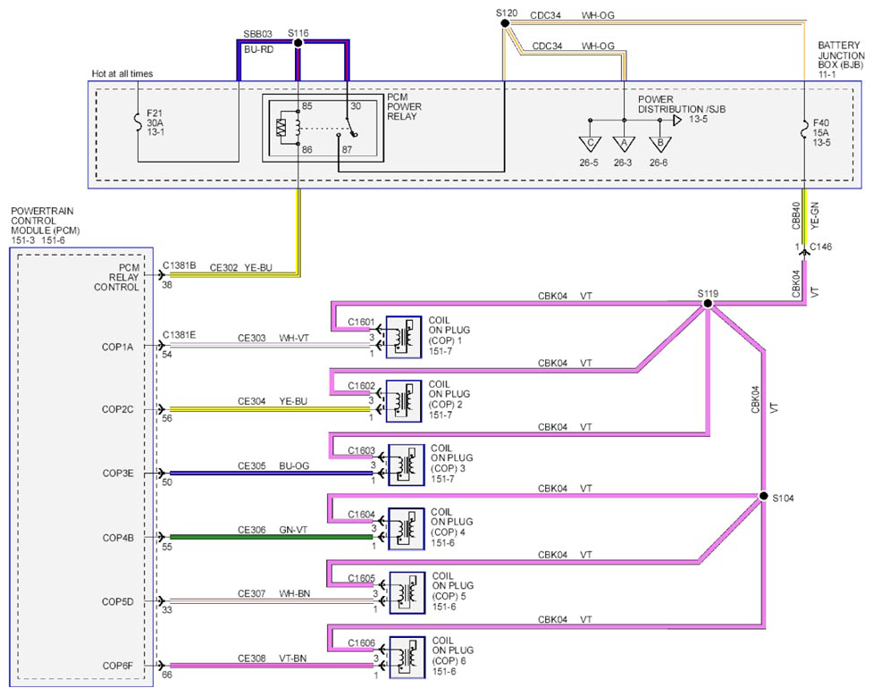Image resolution: width=873 pixels, height=696 pixels.
Task: Click the Coil On Plug 1 coil symbol
Action: [x=404, y=337]
